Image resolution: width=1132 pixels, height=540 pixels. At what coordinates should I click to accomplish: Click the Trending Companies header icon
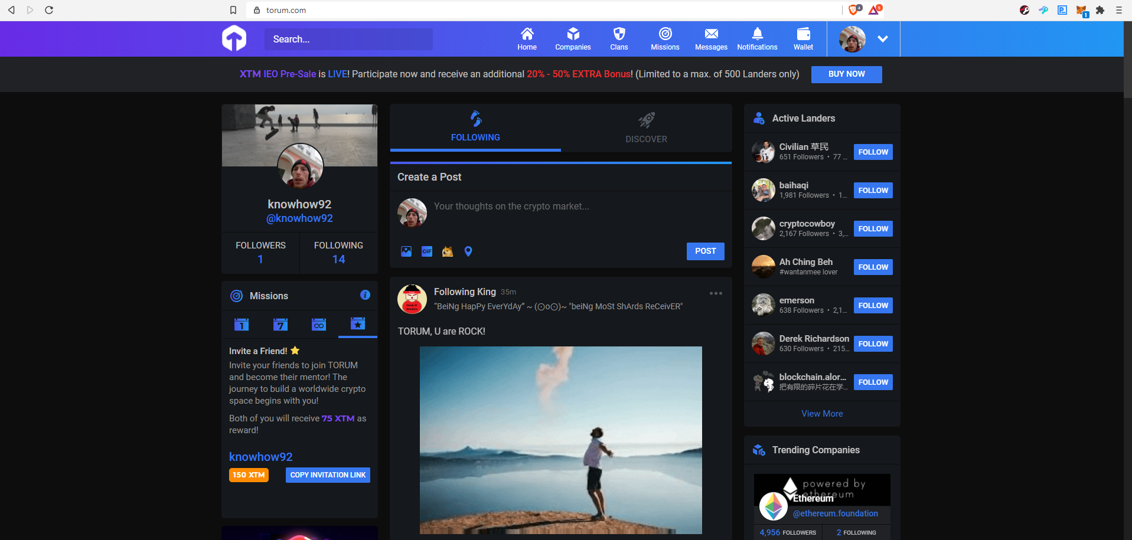pos(759,450)
